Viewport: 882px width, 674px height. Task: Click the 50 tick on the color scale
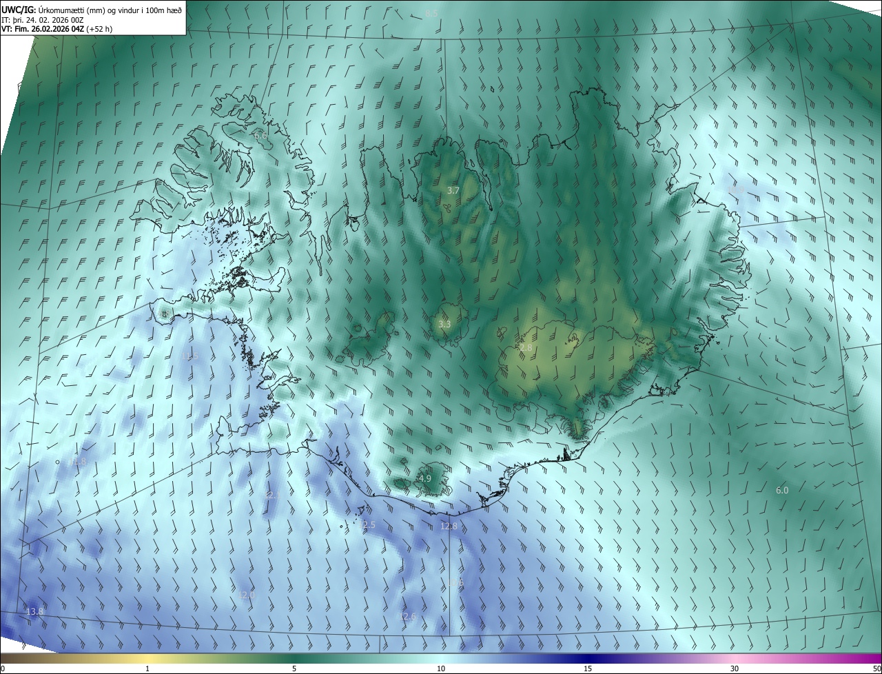876,668
